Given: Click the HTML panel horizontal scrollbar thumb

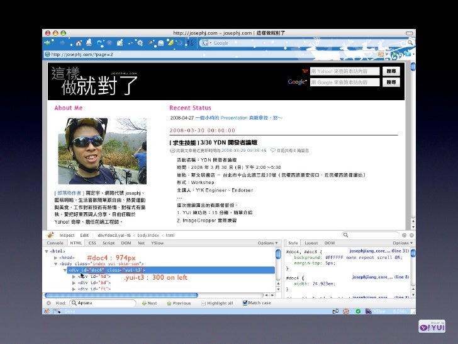Looking at the screenshot, I should [x=121, y=295].
